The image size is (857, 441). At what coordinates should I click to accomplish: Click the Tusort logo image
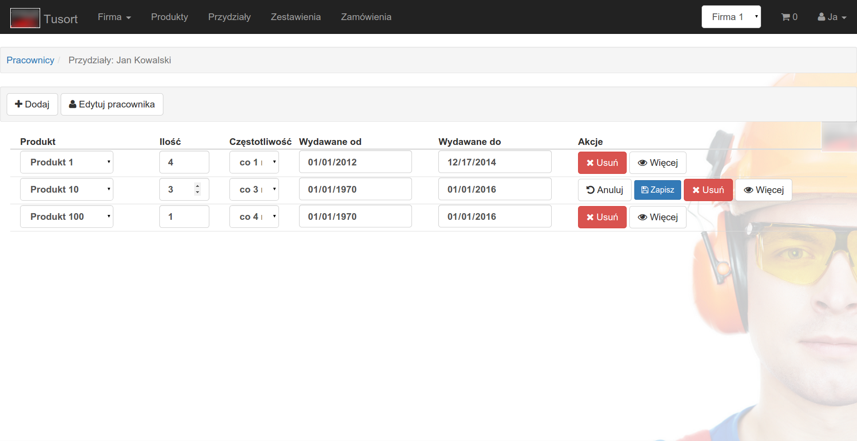click(25, 18)
